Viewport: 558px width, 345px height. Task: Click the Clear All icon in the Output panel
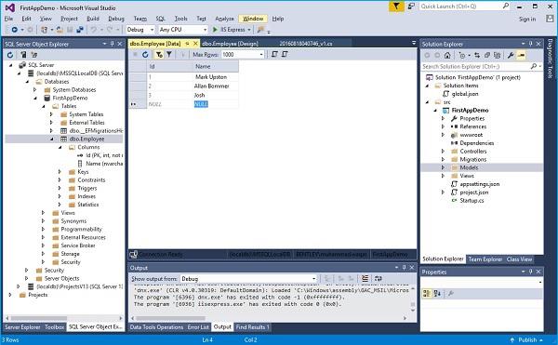point(365,278)
